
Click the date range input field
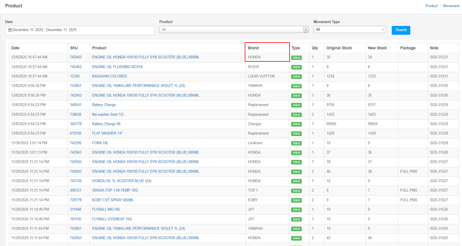[x=80, y=30]
